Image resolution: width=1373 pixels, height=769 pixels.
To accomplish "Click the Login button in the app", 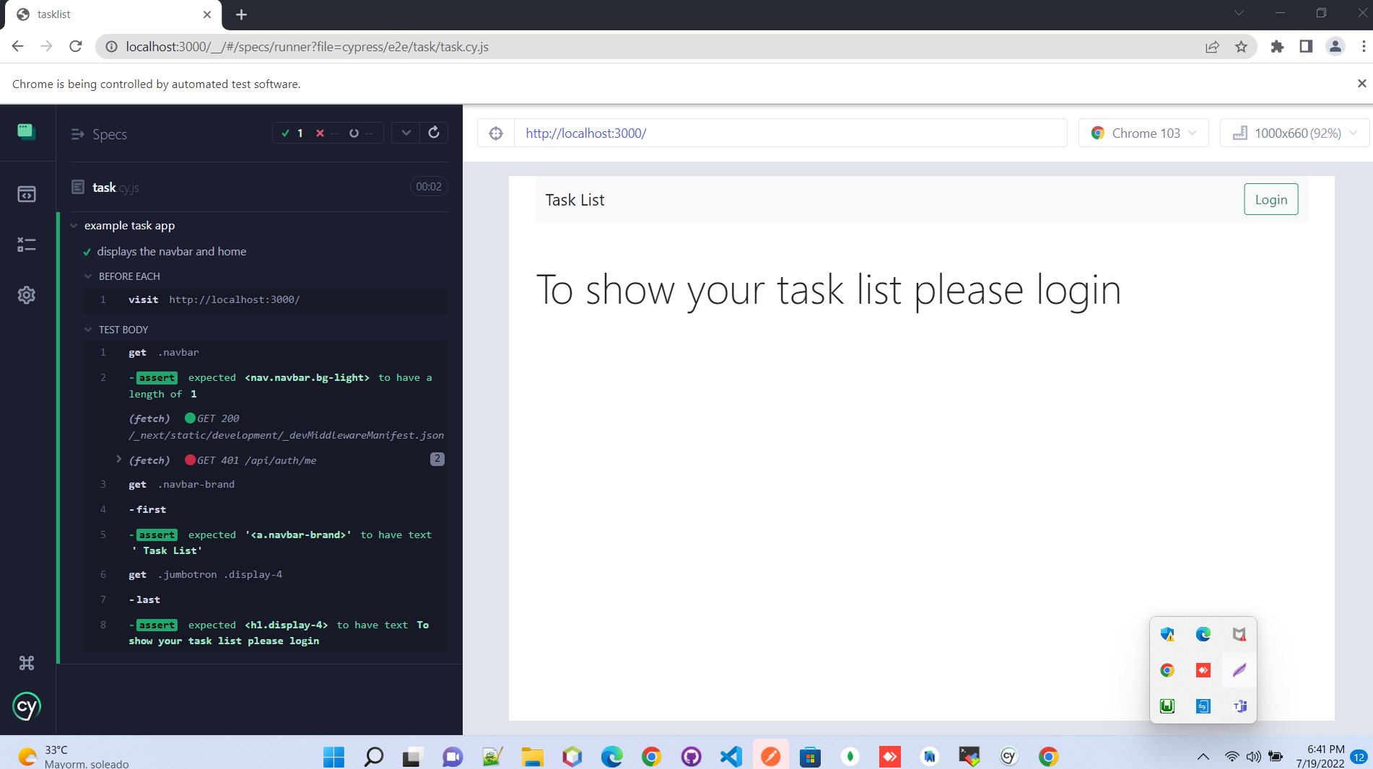I will [1270, 200].
